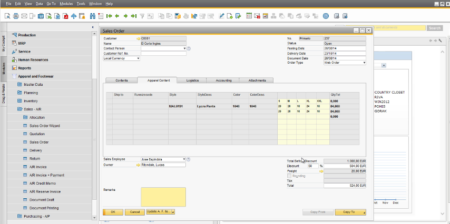Open the Order Type dropdown
The image size is (450, 224).
(364, 63)
